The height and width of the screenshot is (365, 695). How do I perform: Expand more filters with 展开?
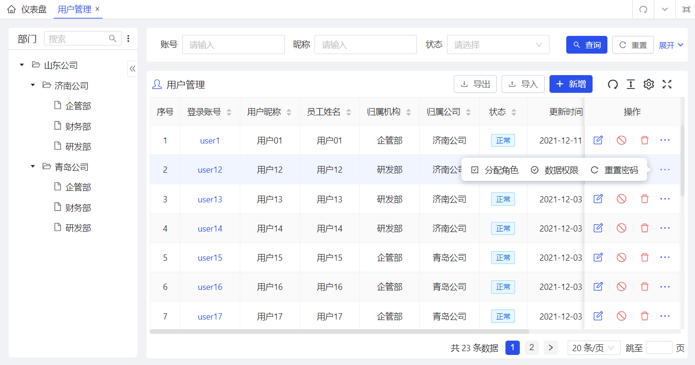(x=671, y=45)
